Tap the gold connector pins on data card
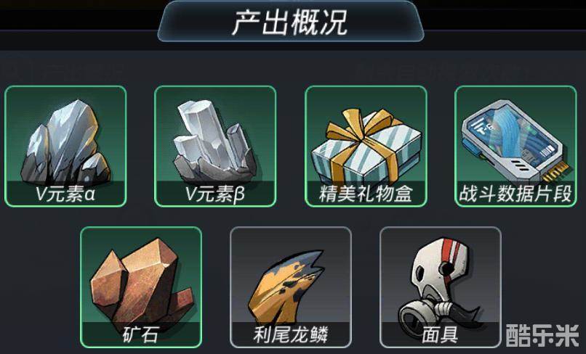Image resolution: width=586 pixels, height=354 pixels. pos(557,170)
